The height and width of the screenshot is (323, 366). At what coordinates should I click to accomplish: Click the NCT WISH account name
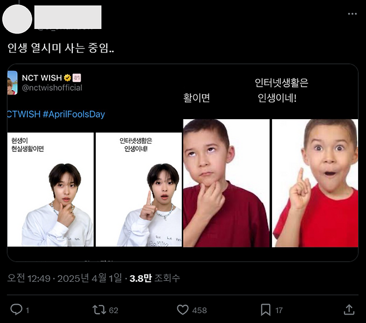(42, 78)
